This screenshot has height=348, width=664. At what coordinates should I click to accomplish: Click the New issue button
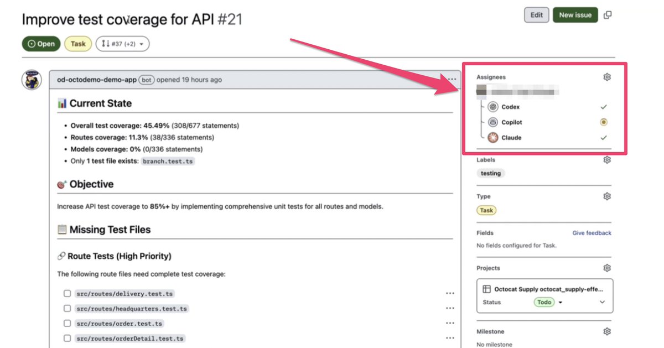[575, 15]
